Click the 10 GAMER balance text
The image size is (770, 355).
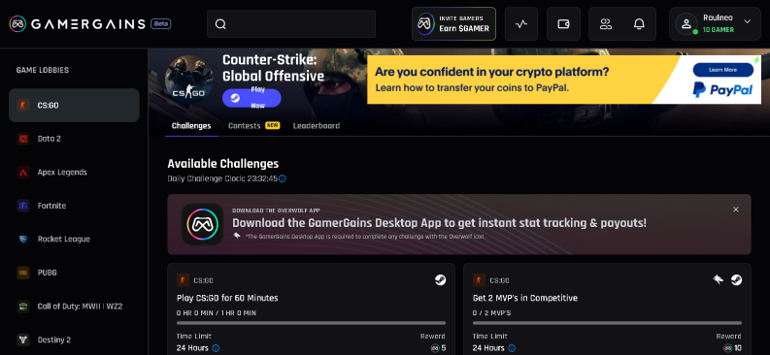point(718,30)
